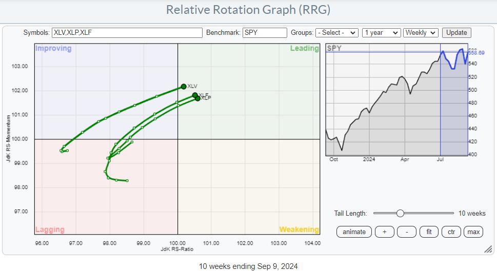Click the max button

coord(473,232)
